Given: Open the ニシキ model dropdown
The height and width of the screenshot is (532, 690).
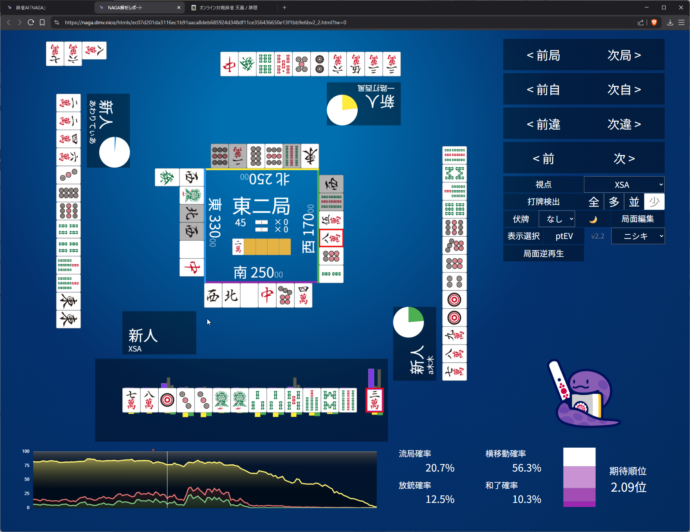Looking at the screenshot, I should coord(638,236).
